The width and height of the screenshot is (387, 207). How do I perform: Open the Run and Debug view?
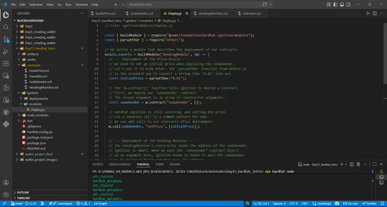[6, 52]
